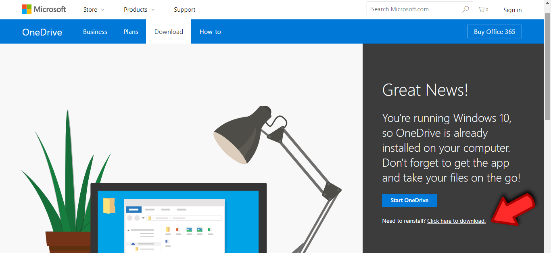Click the scrollbar up arrow

547,4
